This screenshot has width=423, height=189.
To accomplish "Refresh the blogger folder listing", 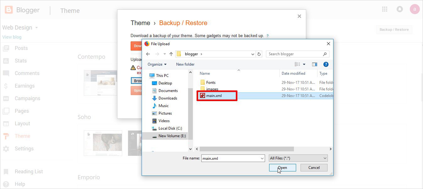I will [259, 54].
